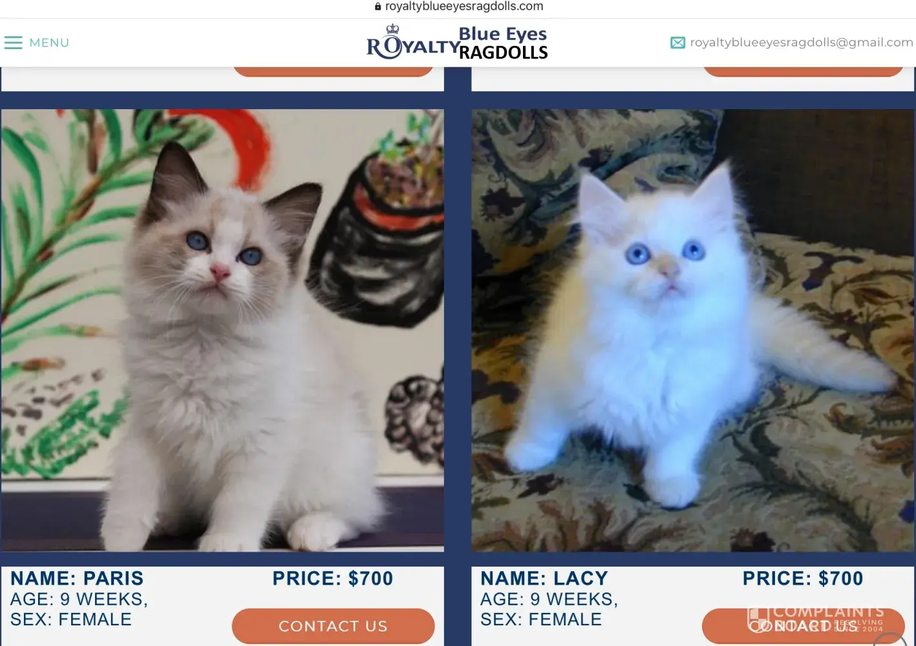Click Lacy's PRICE: $700 label
Image resolution: width=916 pixels, height=646 pixels.
(803, 578)
